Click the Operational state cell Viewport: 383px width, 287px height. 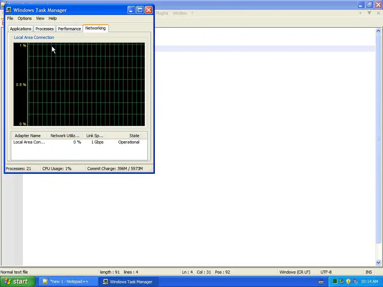coord(129,142)
